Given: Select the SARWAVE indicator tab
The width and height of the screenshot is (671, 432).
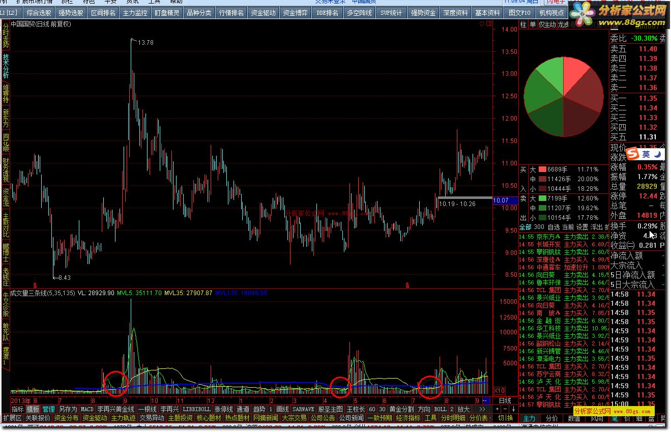Looking at the screenshot, I should [x=303, y=409].
